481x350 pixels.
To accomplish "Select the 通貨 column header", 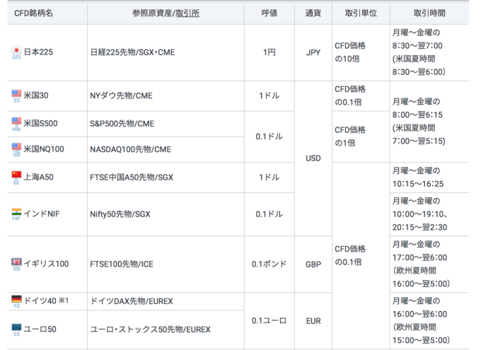I will click(313, 13).
